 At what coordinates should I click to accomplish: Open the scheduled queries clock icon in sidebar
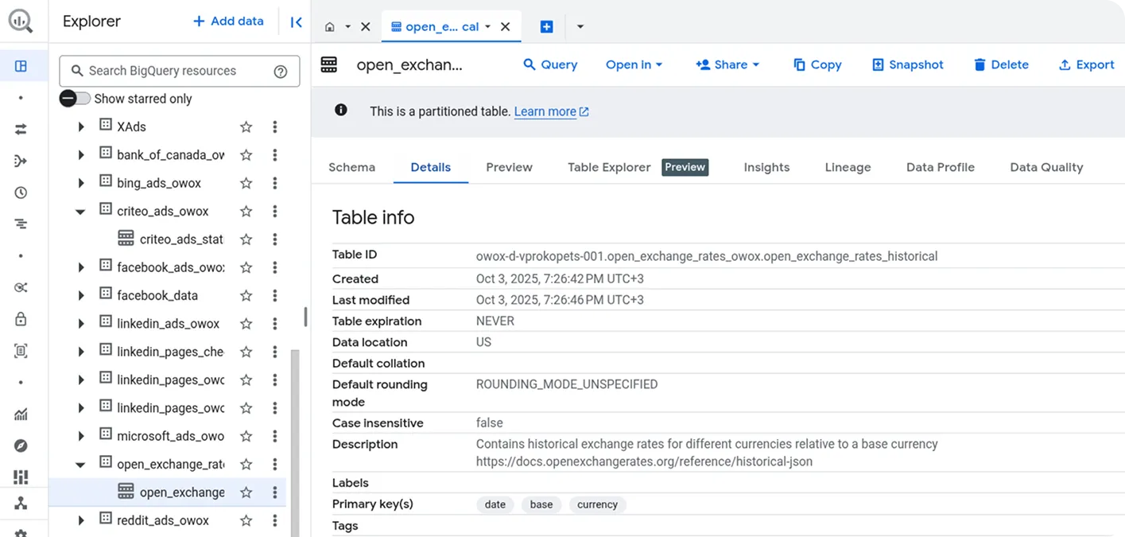pos(21,193)
